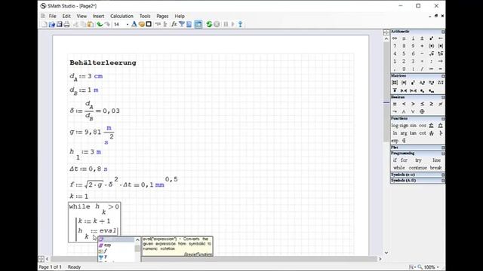
Task: Open the View menu
Action: [82, 16]
